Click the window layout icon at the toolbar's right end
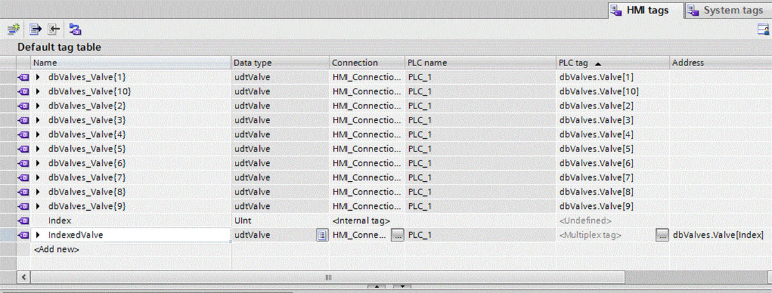772x293 pixels. click(763, 29)
